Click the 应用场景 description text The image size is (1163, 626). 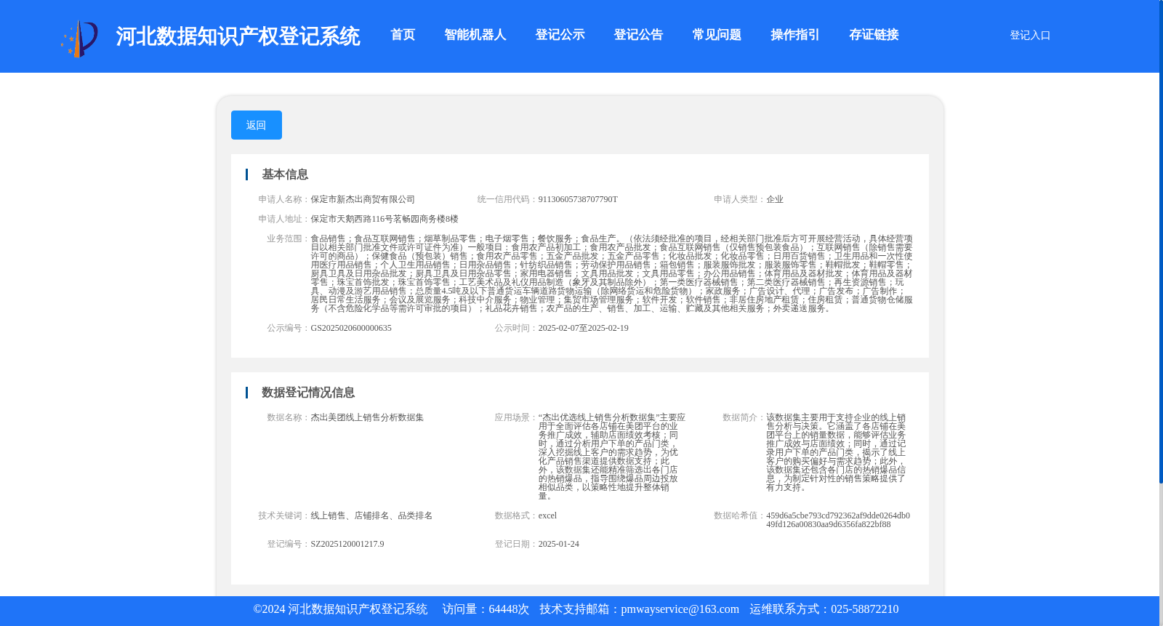click(611, 457)
